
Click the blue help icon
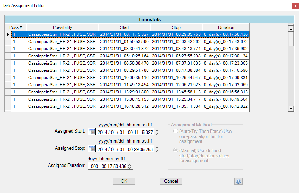tap(238, 181)
